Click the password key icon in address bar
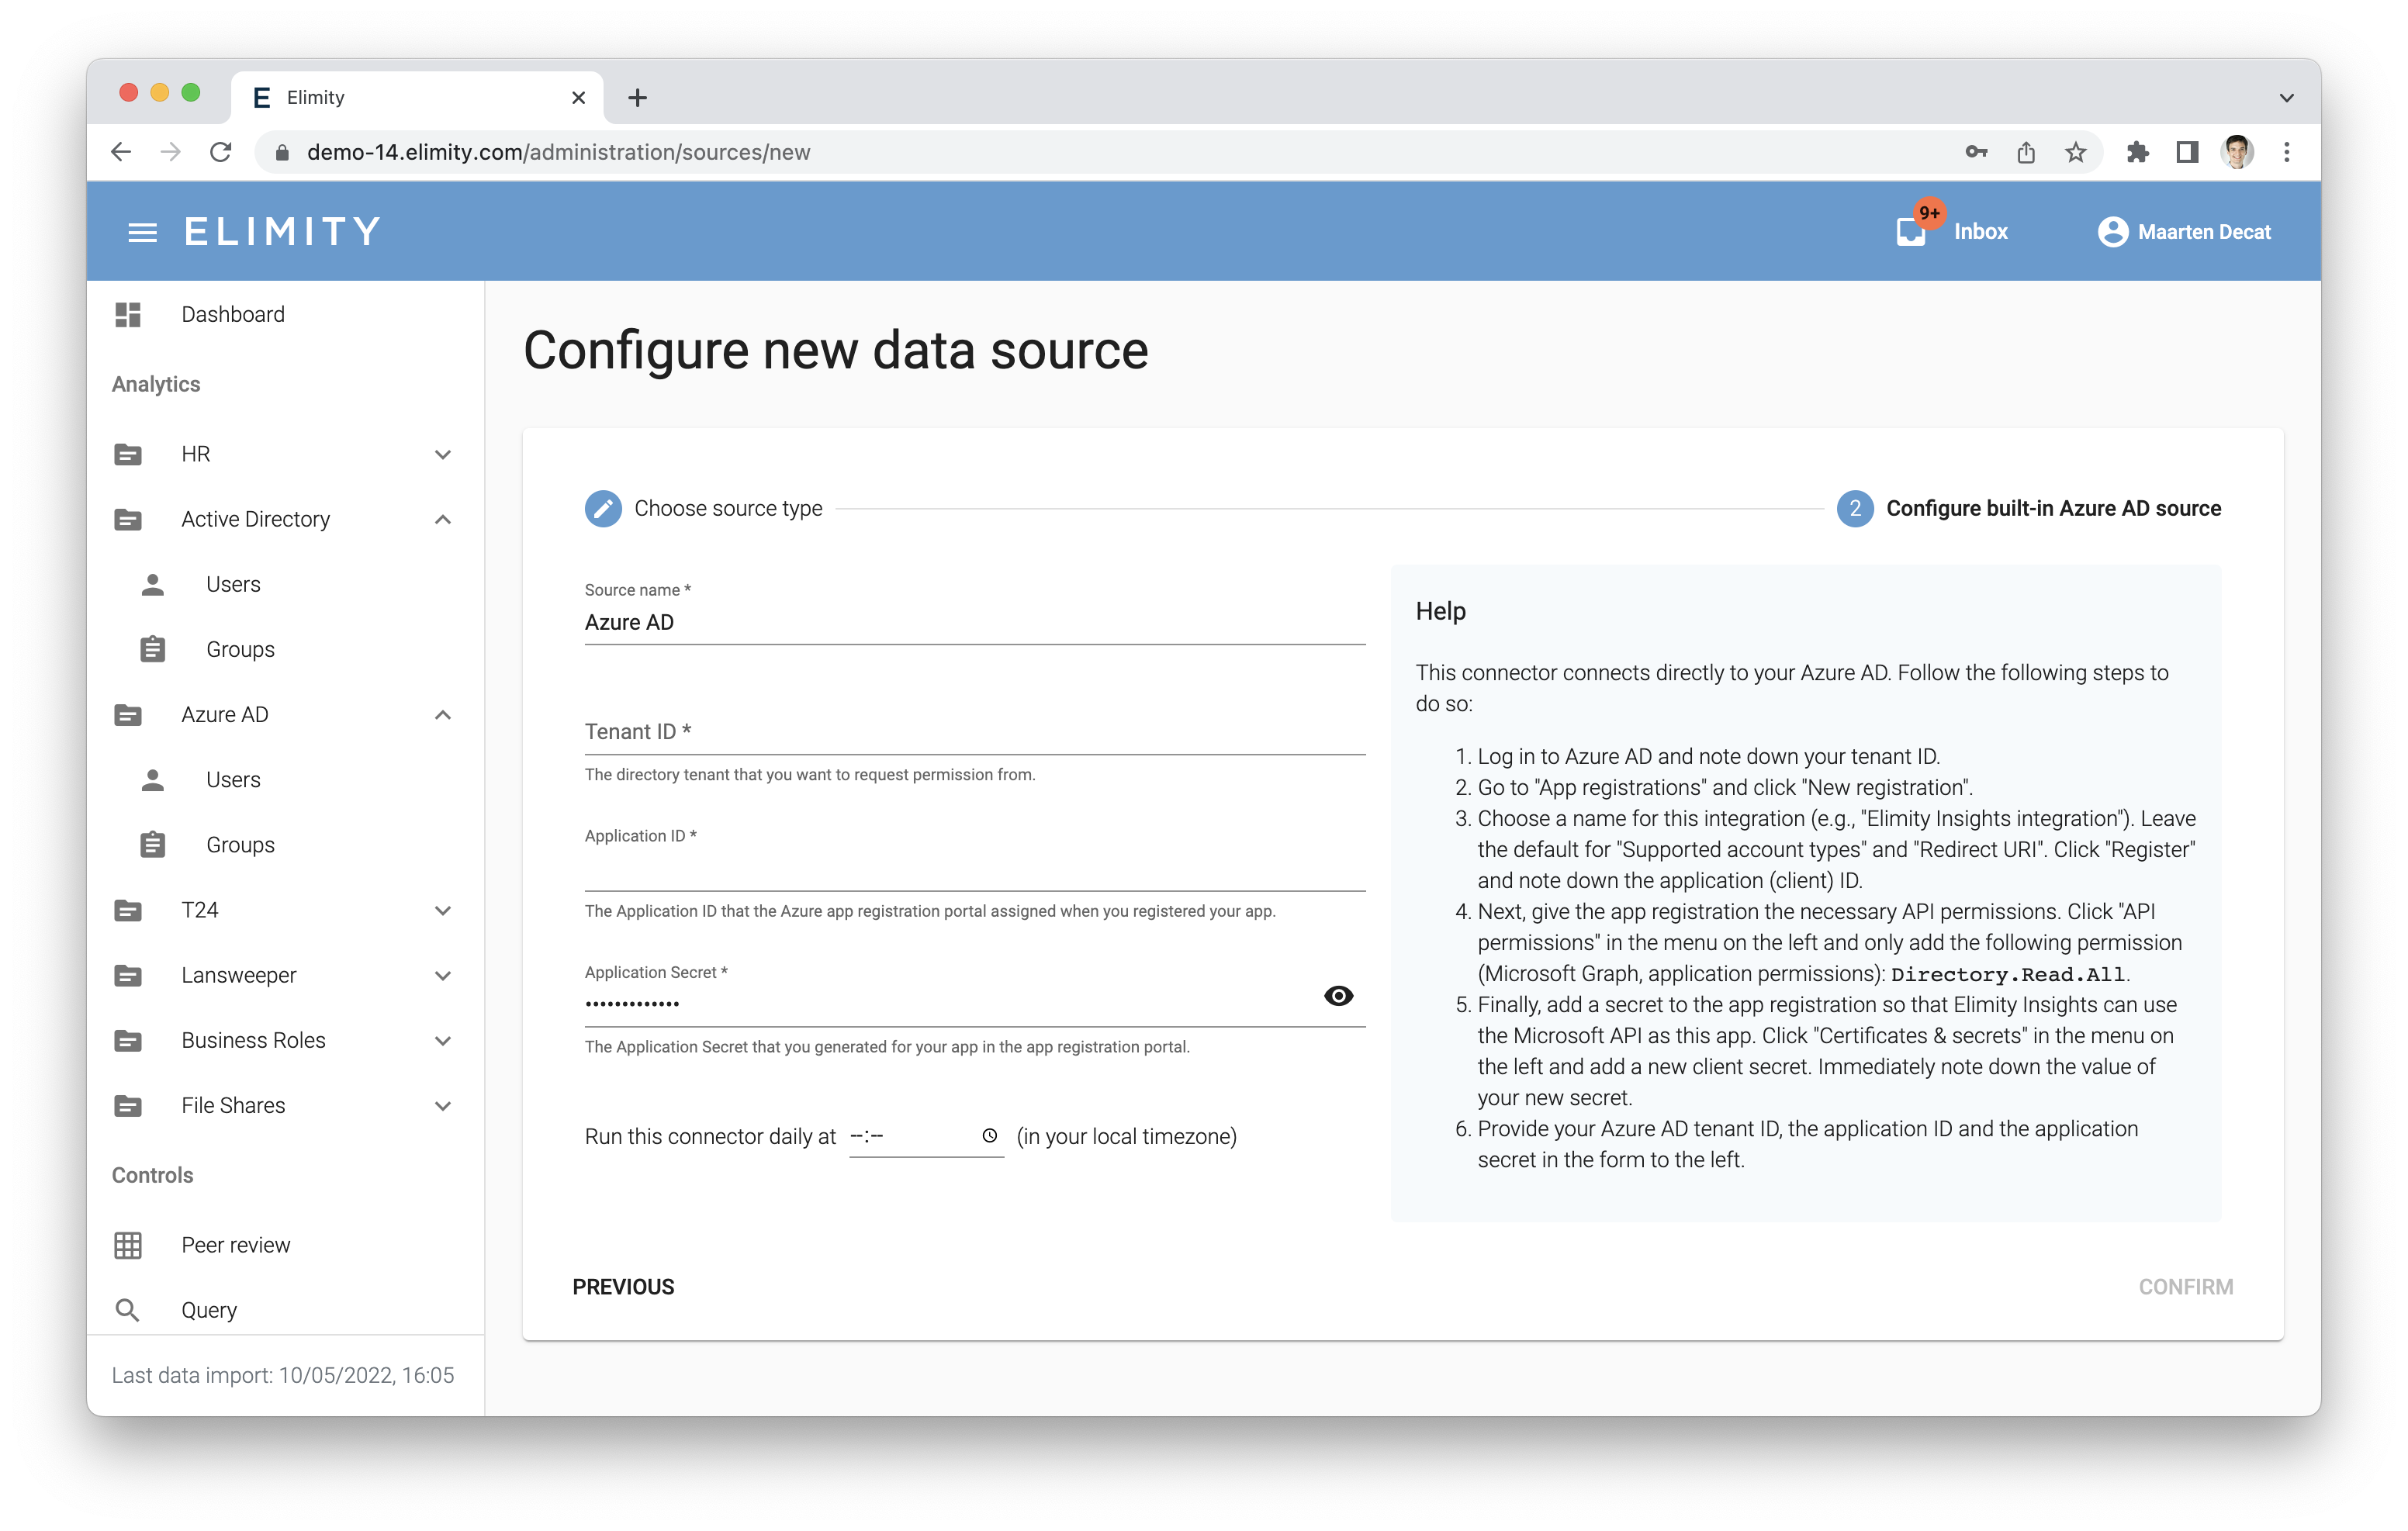Image resolution: width=2408 pixels, height=1531 pixels. click(1976, 152)
